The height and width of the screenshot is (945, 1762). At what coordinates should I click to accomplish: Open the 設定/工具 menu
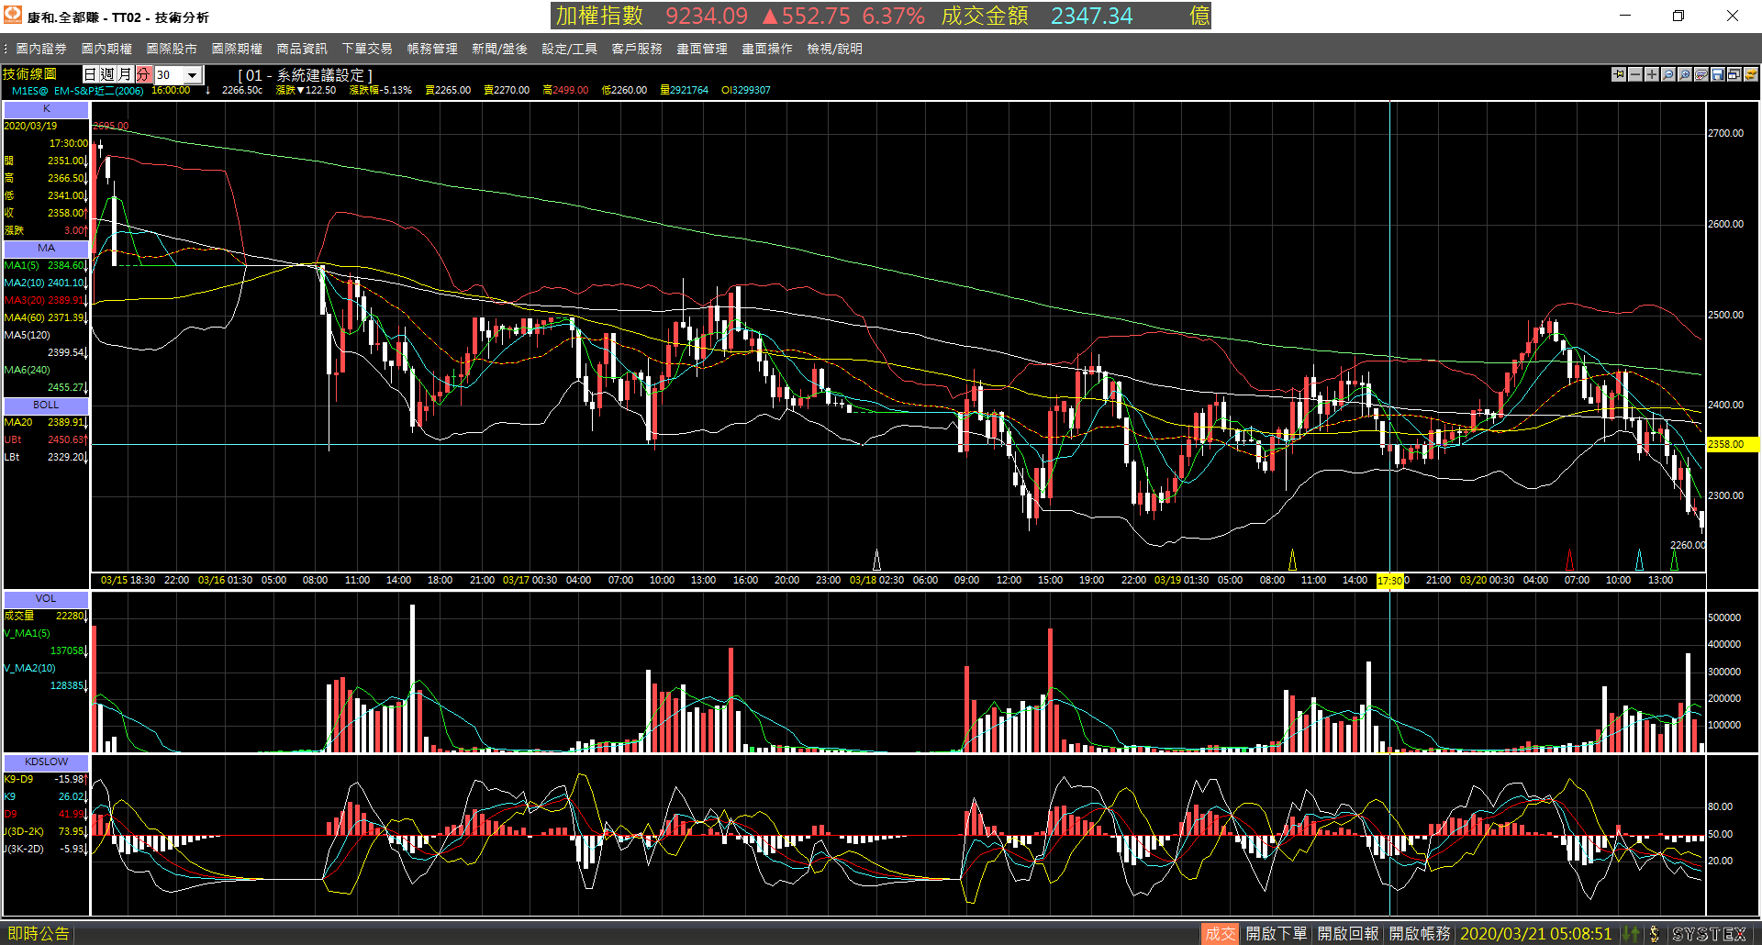point(569,49)
